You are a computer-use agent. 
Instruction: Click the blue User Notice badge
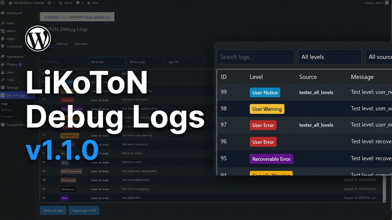tap(265, 93)
